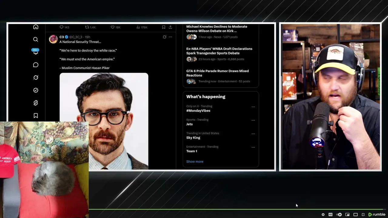This screenshot has width=388, height=218.
Task: Click the C3 display name
Action: (62, 37)
